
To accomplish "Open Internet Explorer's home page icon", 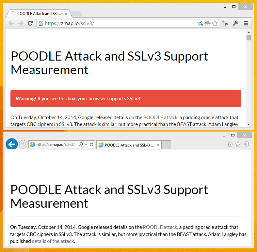I will (x=230, y=144).
